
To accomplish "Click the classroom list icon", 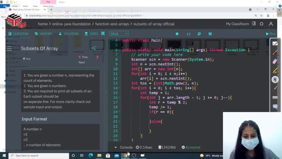I will pyautogui.click(x=254, y=23).
